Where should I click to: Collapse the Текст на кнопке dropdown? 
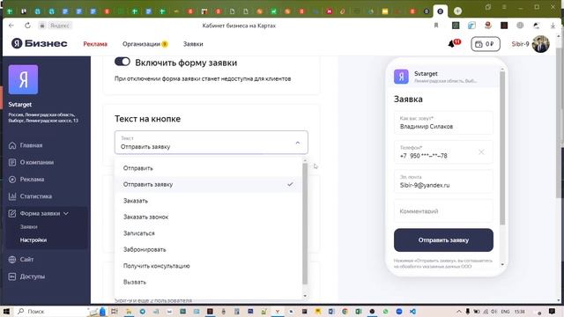(298, 143)
